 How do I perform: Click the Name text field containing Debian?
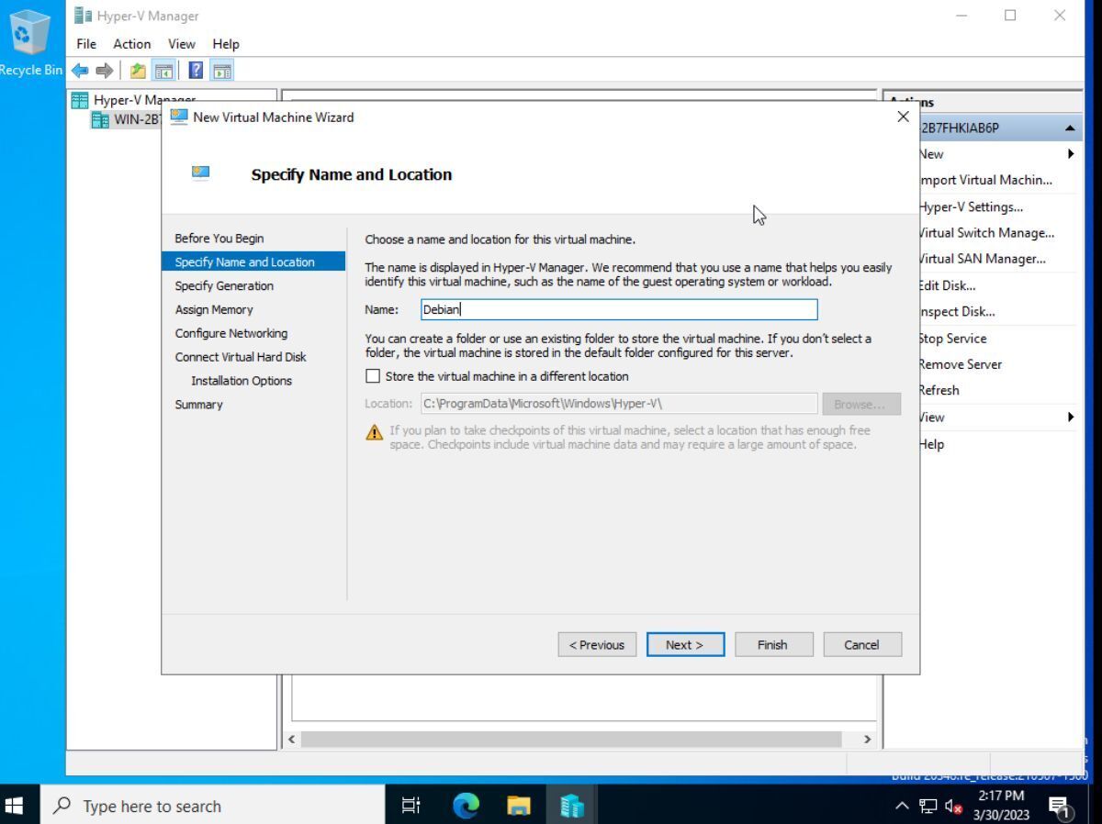pos(618,310)
